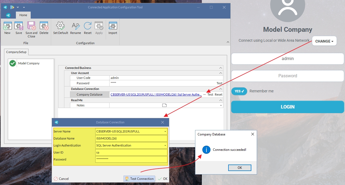
Task: Click the Rename icon
Action: [76, 26]
